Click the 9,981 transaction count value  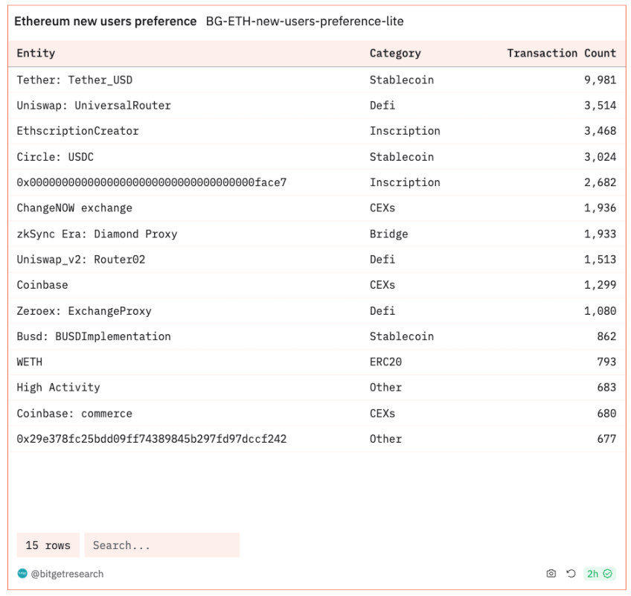600,80
